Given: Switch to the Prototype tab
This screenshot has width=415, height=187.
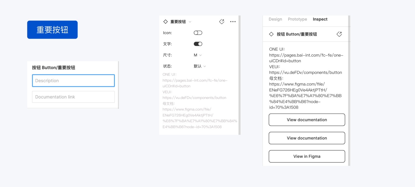Looking at the screenshot, I should (x=297, y=19).
